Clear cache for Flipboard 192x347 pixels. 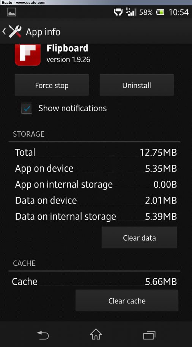[127, 301]
